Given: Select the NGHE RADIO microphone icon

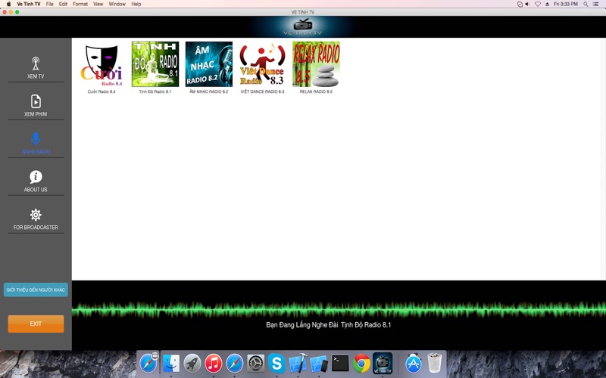Looking at the screenshot, I should click(x=36, y=139).
